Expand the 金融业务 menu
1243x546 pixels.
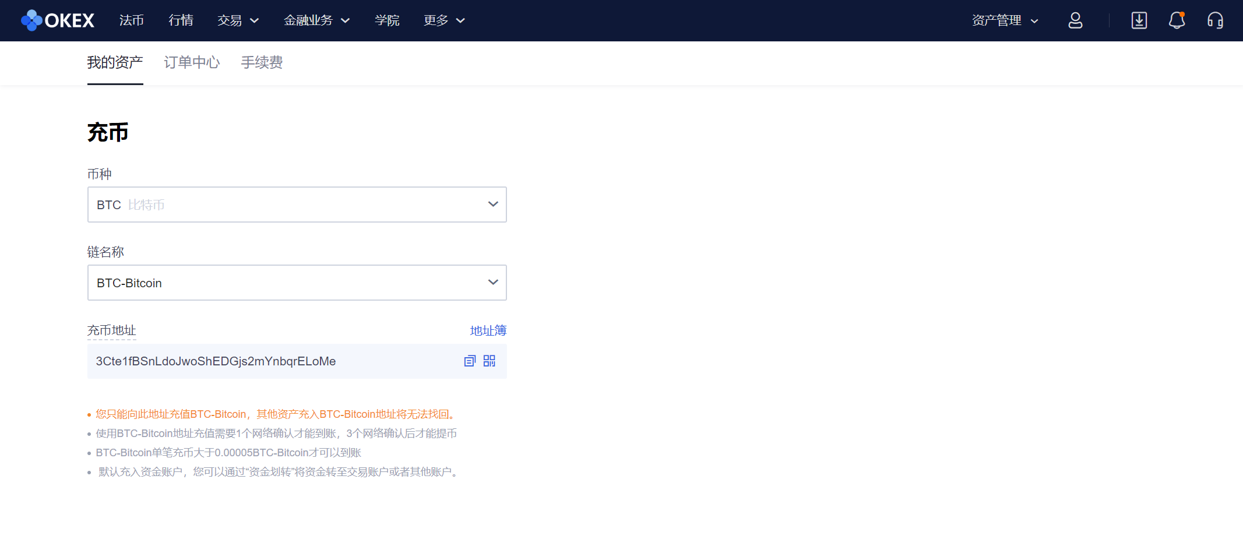point(316,20)
